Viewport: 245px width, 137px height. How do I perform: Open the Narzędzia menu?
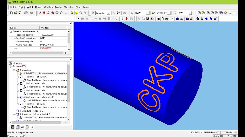point(69,7)
